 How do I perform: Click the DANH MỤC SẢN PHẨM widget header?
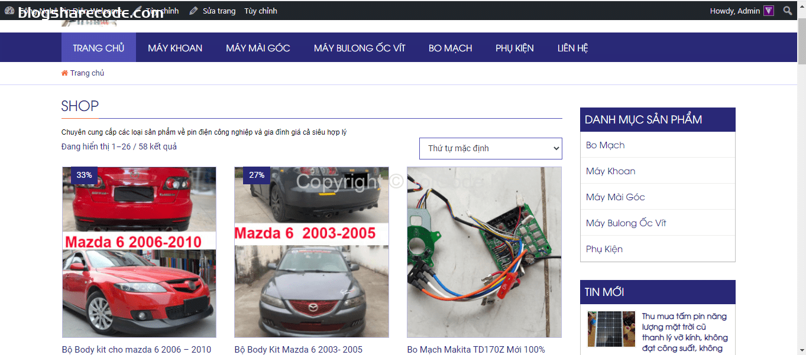click(x=658, y=119)
